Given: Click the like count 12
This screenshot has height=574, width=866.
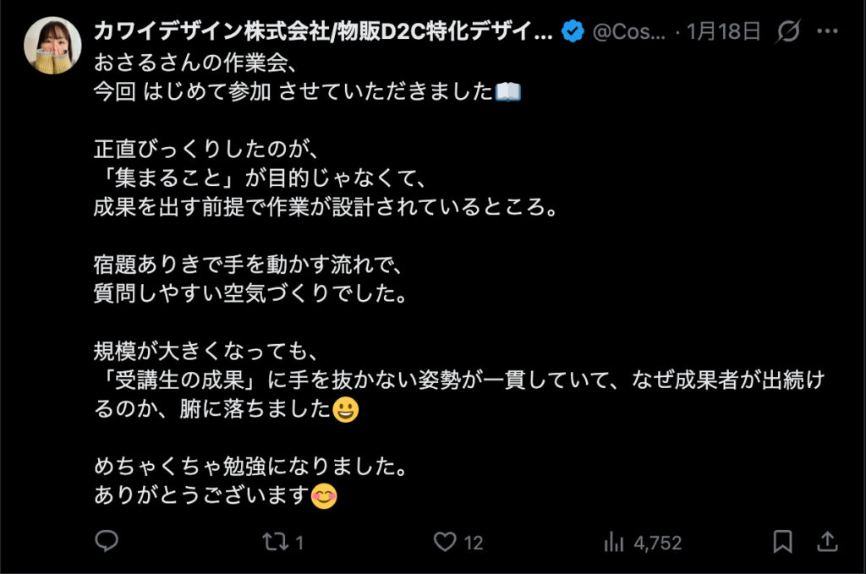Looking at the screenshot, I should pyautogui.click(x=474, y=543).
